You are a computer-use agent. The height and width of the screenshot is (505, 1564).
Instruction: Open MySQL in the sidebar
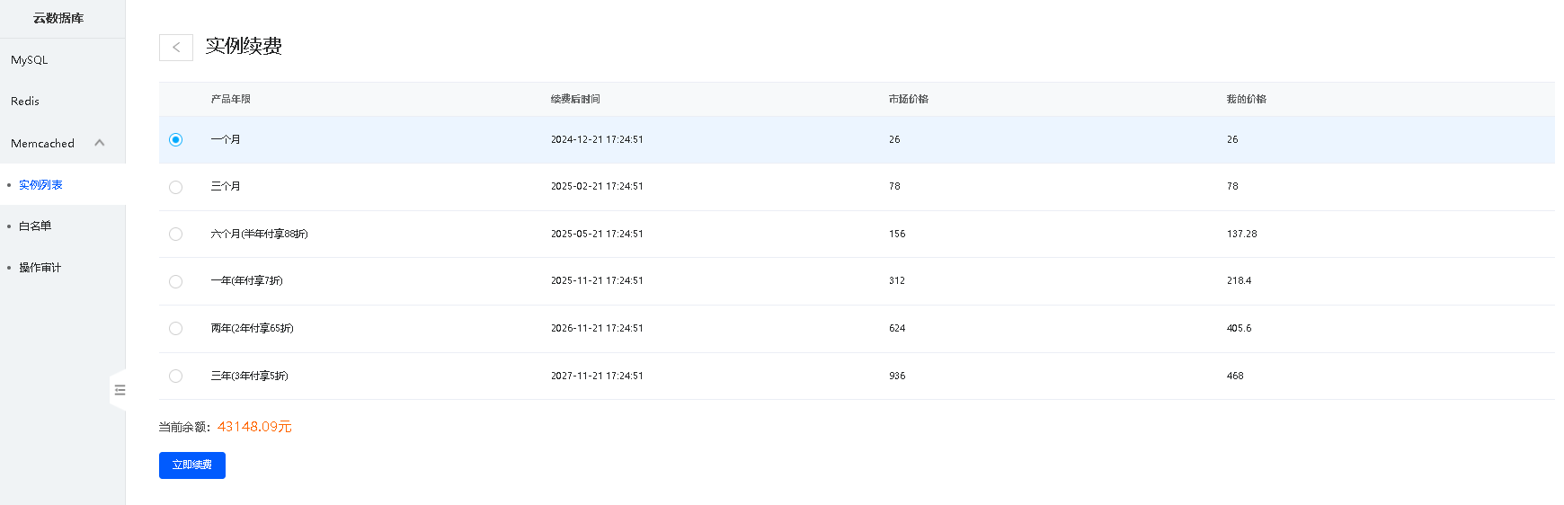30,60
